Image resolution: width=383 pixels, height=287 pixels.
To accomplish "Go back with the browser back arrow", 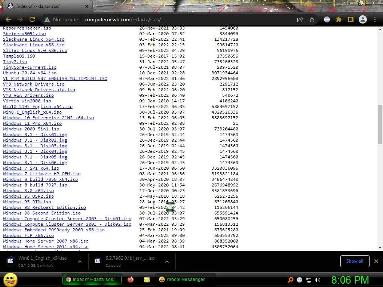I will click(8, 19).
